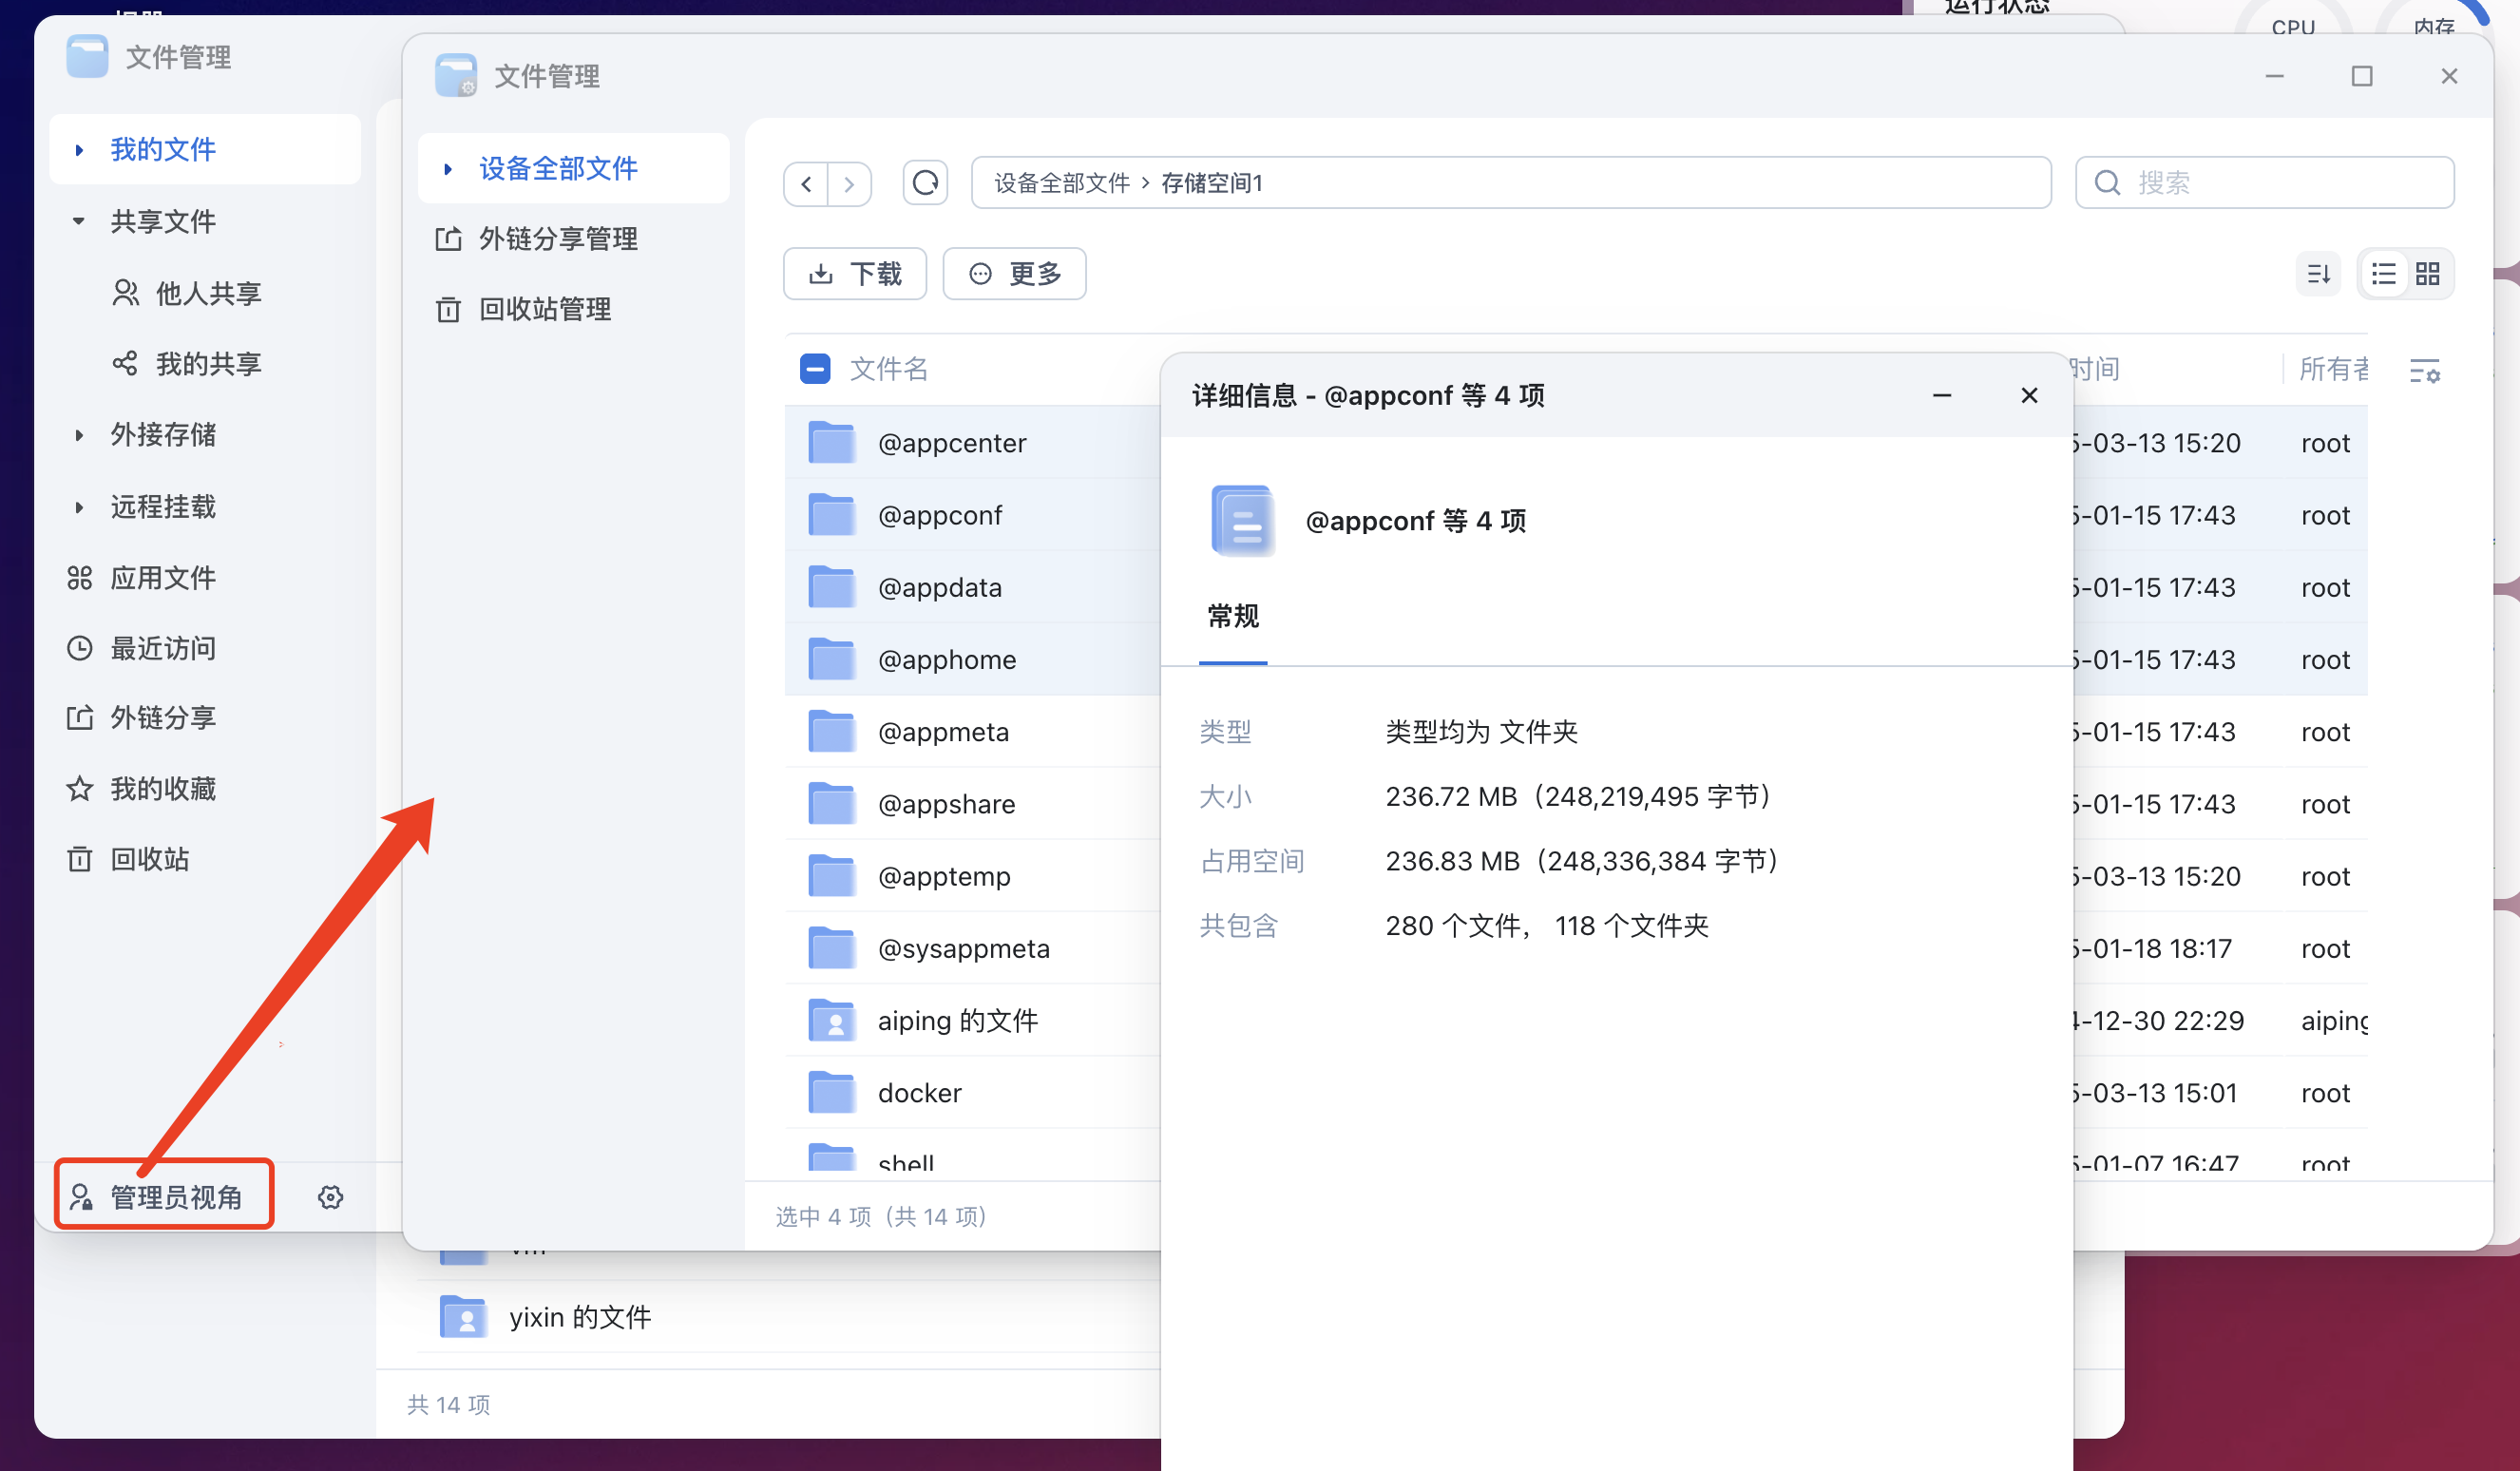The height and width of the screenshot is (1471, 2520).
Task: Select the @appdata folder row
Action: tap(972, 587)
